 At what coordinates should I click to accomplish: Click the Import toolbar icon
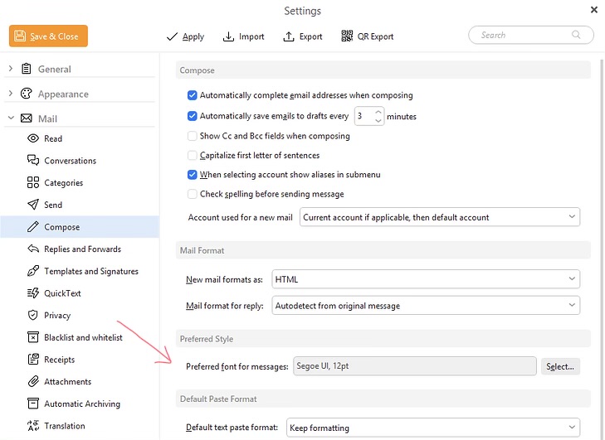[228, 36]
